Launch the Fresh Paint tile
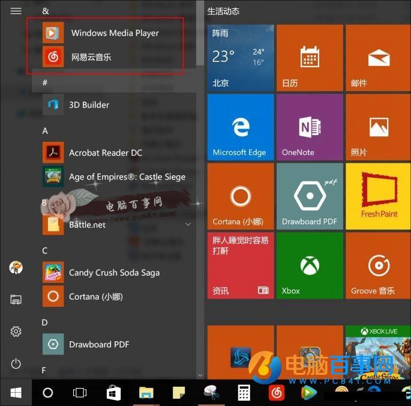Screen dimensions: 411x406 pos(378,196)
